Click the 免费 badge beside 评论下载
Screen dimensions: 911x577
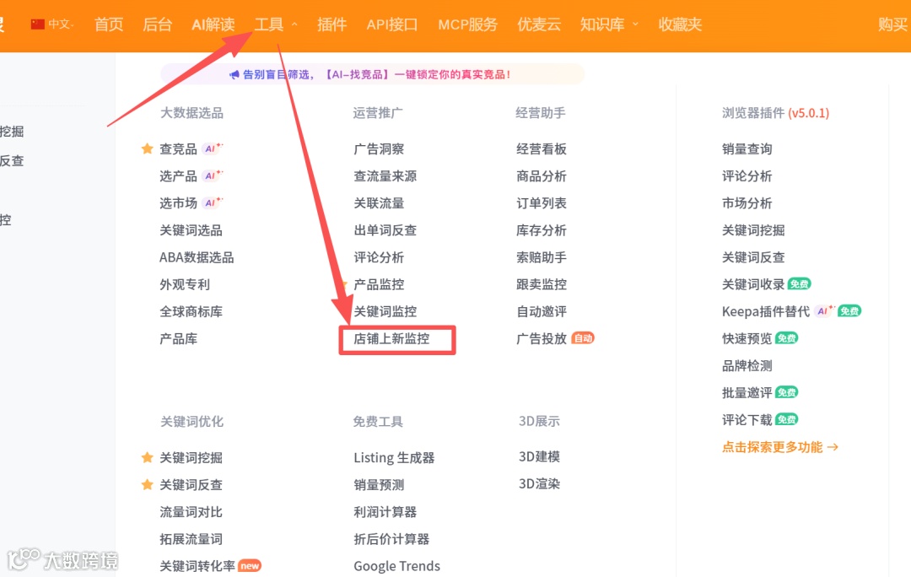pos(787,419)
